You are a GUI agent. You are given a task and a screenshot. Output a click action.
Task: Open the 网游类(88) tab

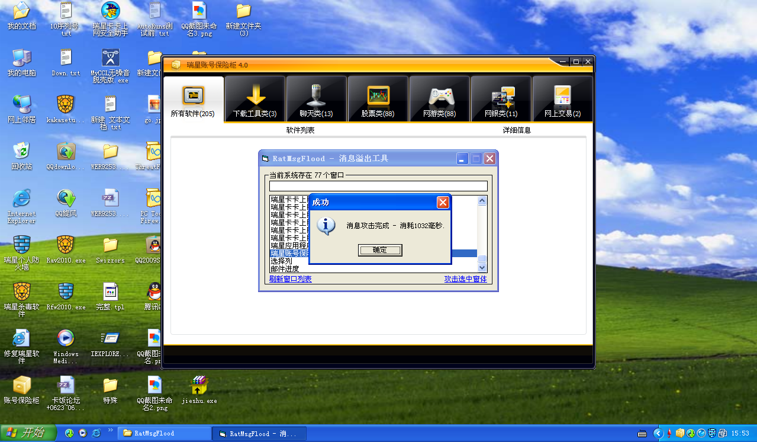440,99
